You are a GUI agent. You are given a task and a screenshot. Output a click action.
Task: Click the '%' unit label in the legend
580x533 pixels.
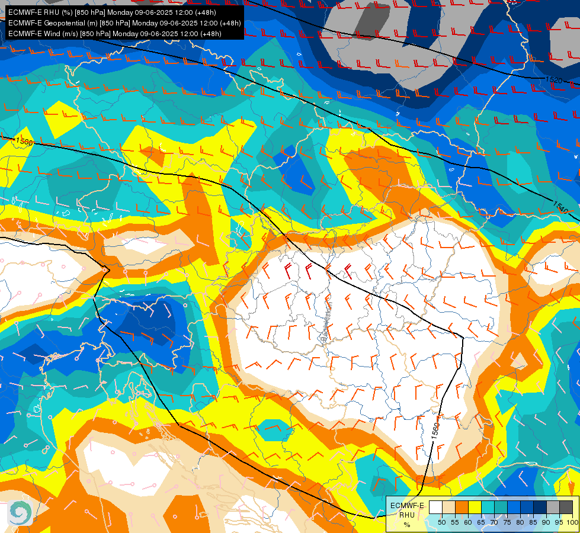(407, 525)
